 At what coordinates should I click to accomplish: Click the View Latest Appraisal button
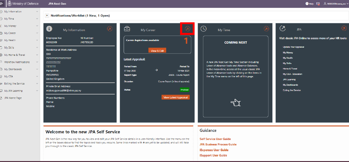(x=176, y=97)
